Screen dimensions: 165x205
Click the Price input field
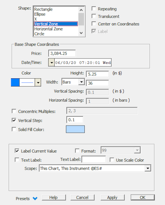click(x=62, y=54)
